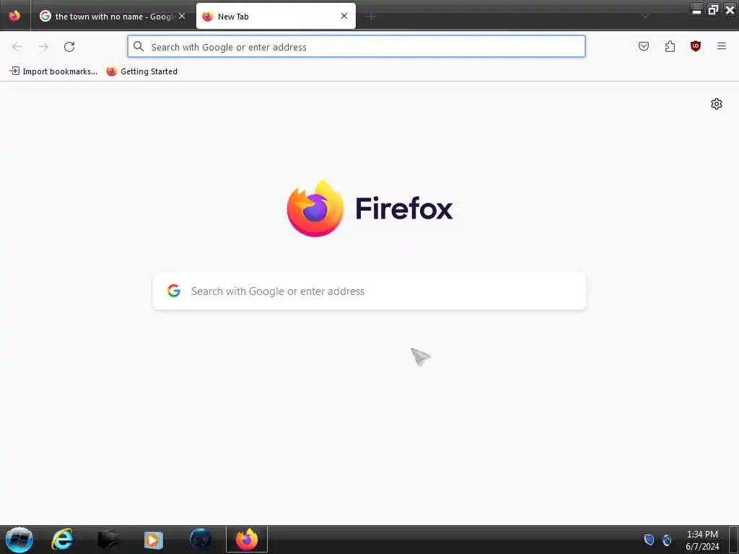The width and height of the screenshot is (739, 554).
Task: Open the Extensions puzzle icon
Action: (x=670, y=46)
